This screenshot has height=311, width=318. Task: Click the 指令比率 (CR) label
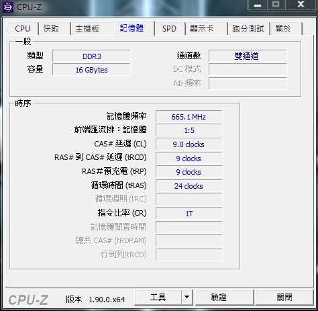click(x=122, y=213)
